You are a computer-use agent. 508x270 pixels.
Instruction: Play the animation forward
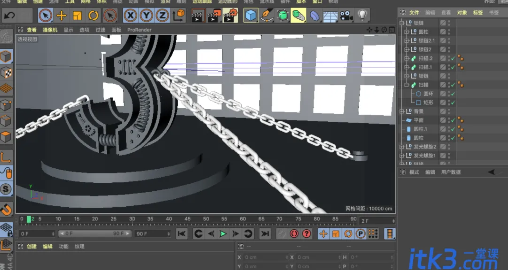(x=223, y=234)
